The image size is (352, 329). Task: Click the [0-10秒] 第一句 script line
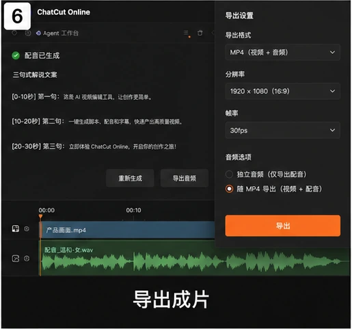point(82,97)
